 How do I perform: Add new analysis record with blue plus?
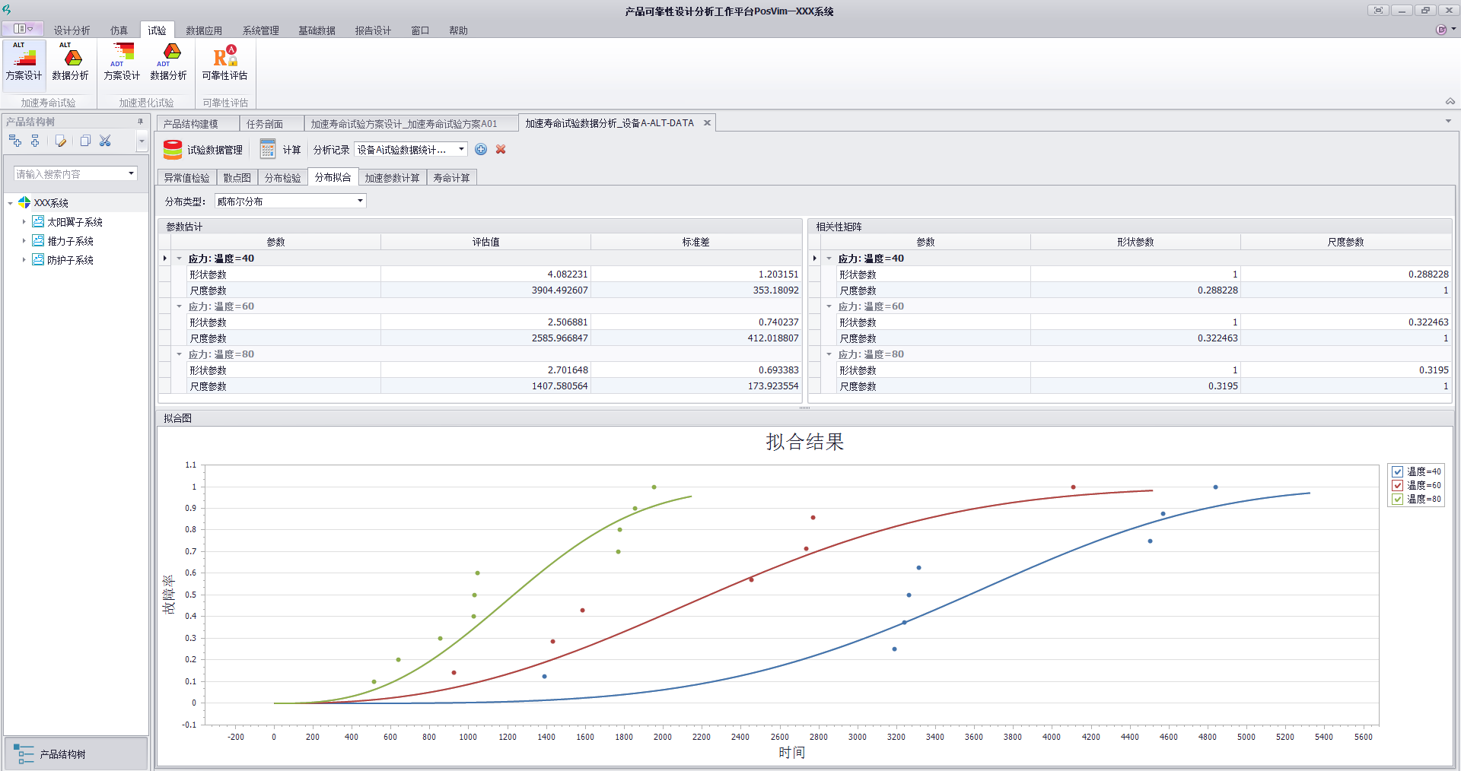tap(481, 150)
